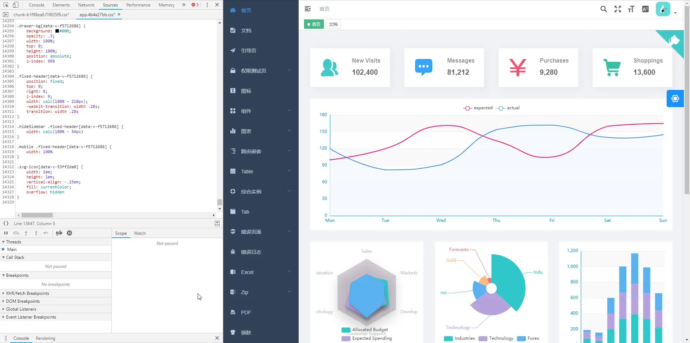Image resolution: width=690 pixels, height=343 pixels.
Task: Click the horizontal scrollbar of code editor
Action: point(37,215)
